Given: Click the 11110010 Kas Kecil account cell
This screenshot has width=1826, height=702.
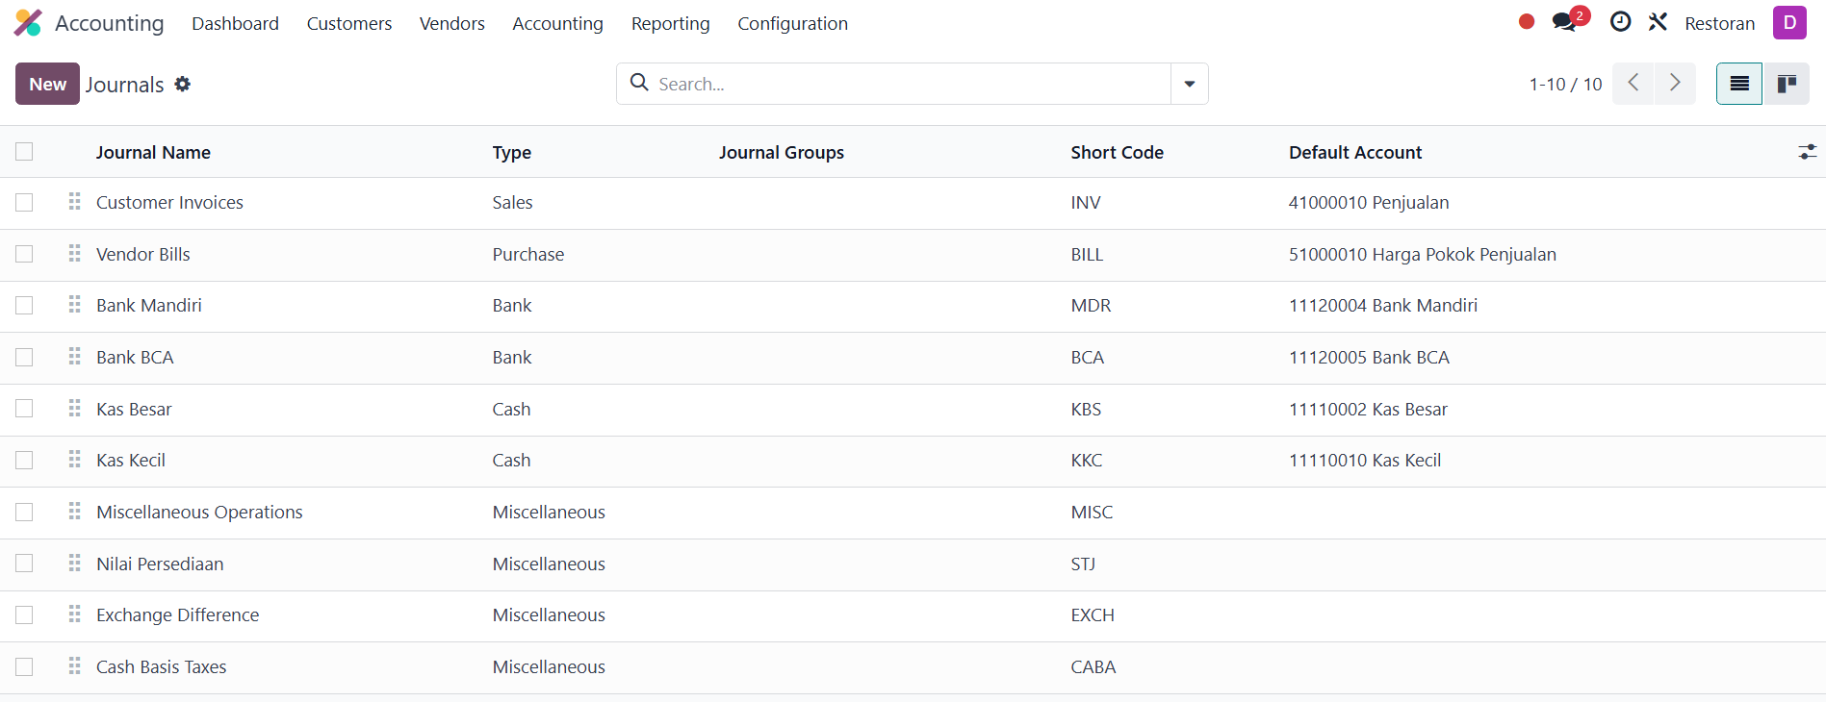Looking at the screenshot, I should [1365, 460].
